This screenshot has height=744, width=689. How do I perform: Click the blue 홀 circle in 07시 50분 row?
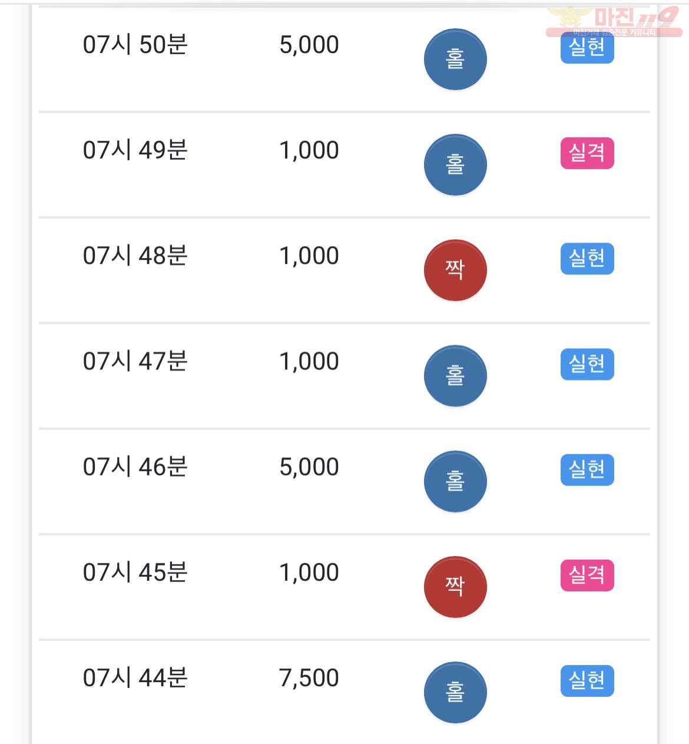pyautogui.click(x=455, y=59)
